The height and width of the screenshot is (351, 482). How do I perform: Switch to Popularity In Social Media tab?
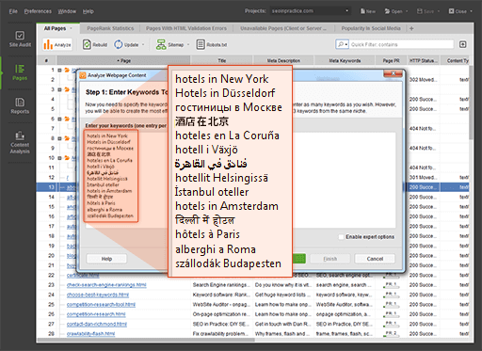coord(371,28)
